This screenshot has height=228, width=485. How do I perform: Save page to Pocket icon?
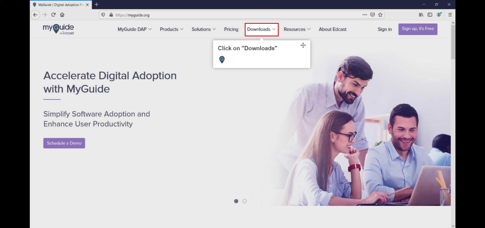coord(372,15)
